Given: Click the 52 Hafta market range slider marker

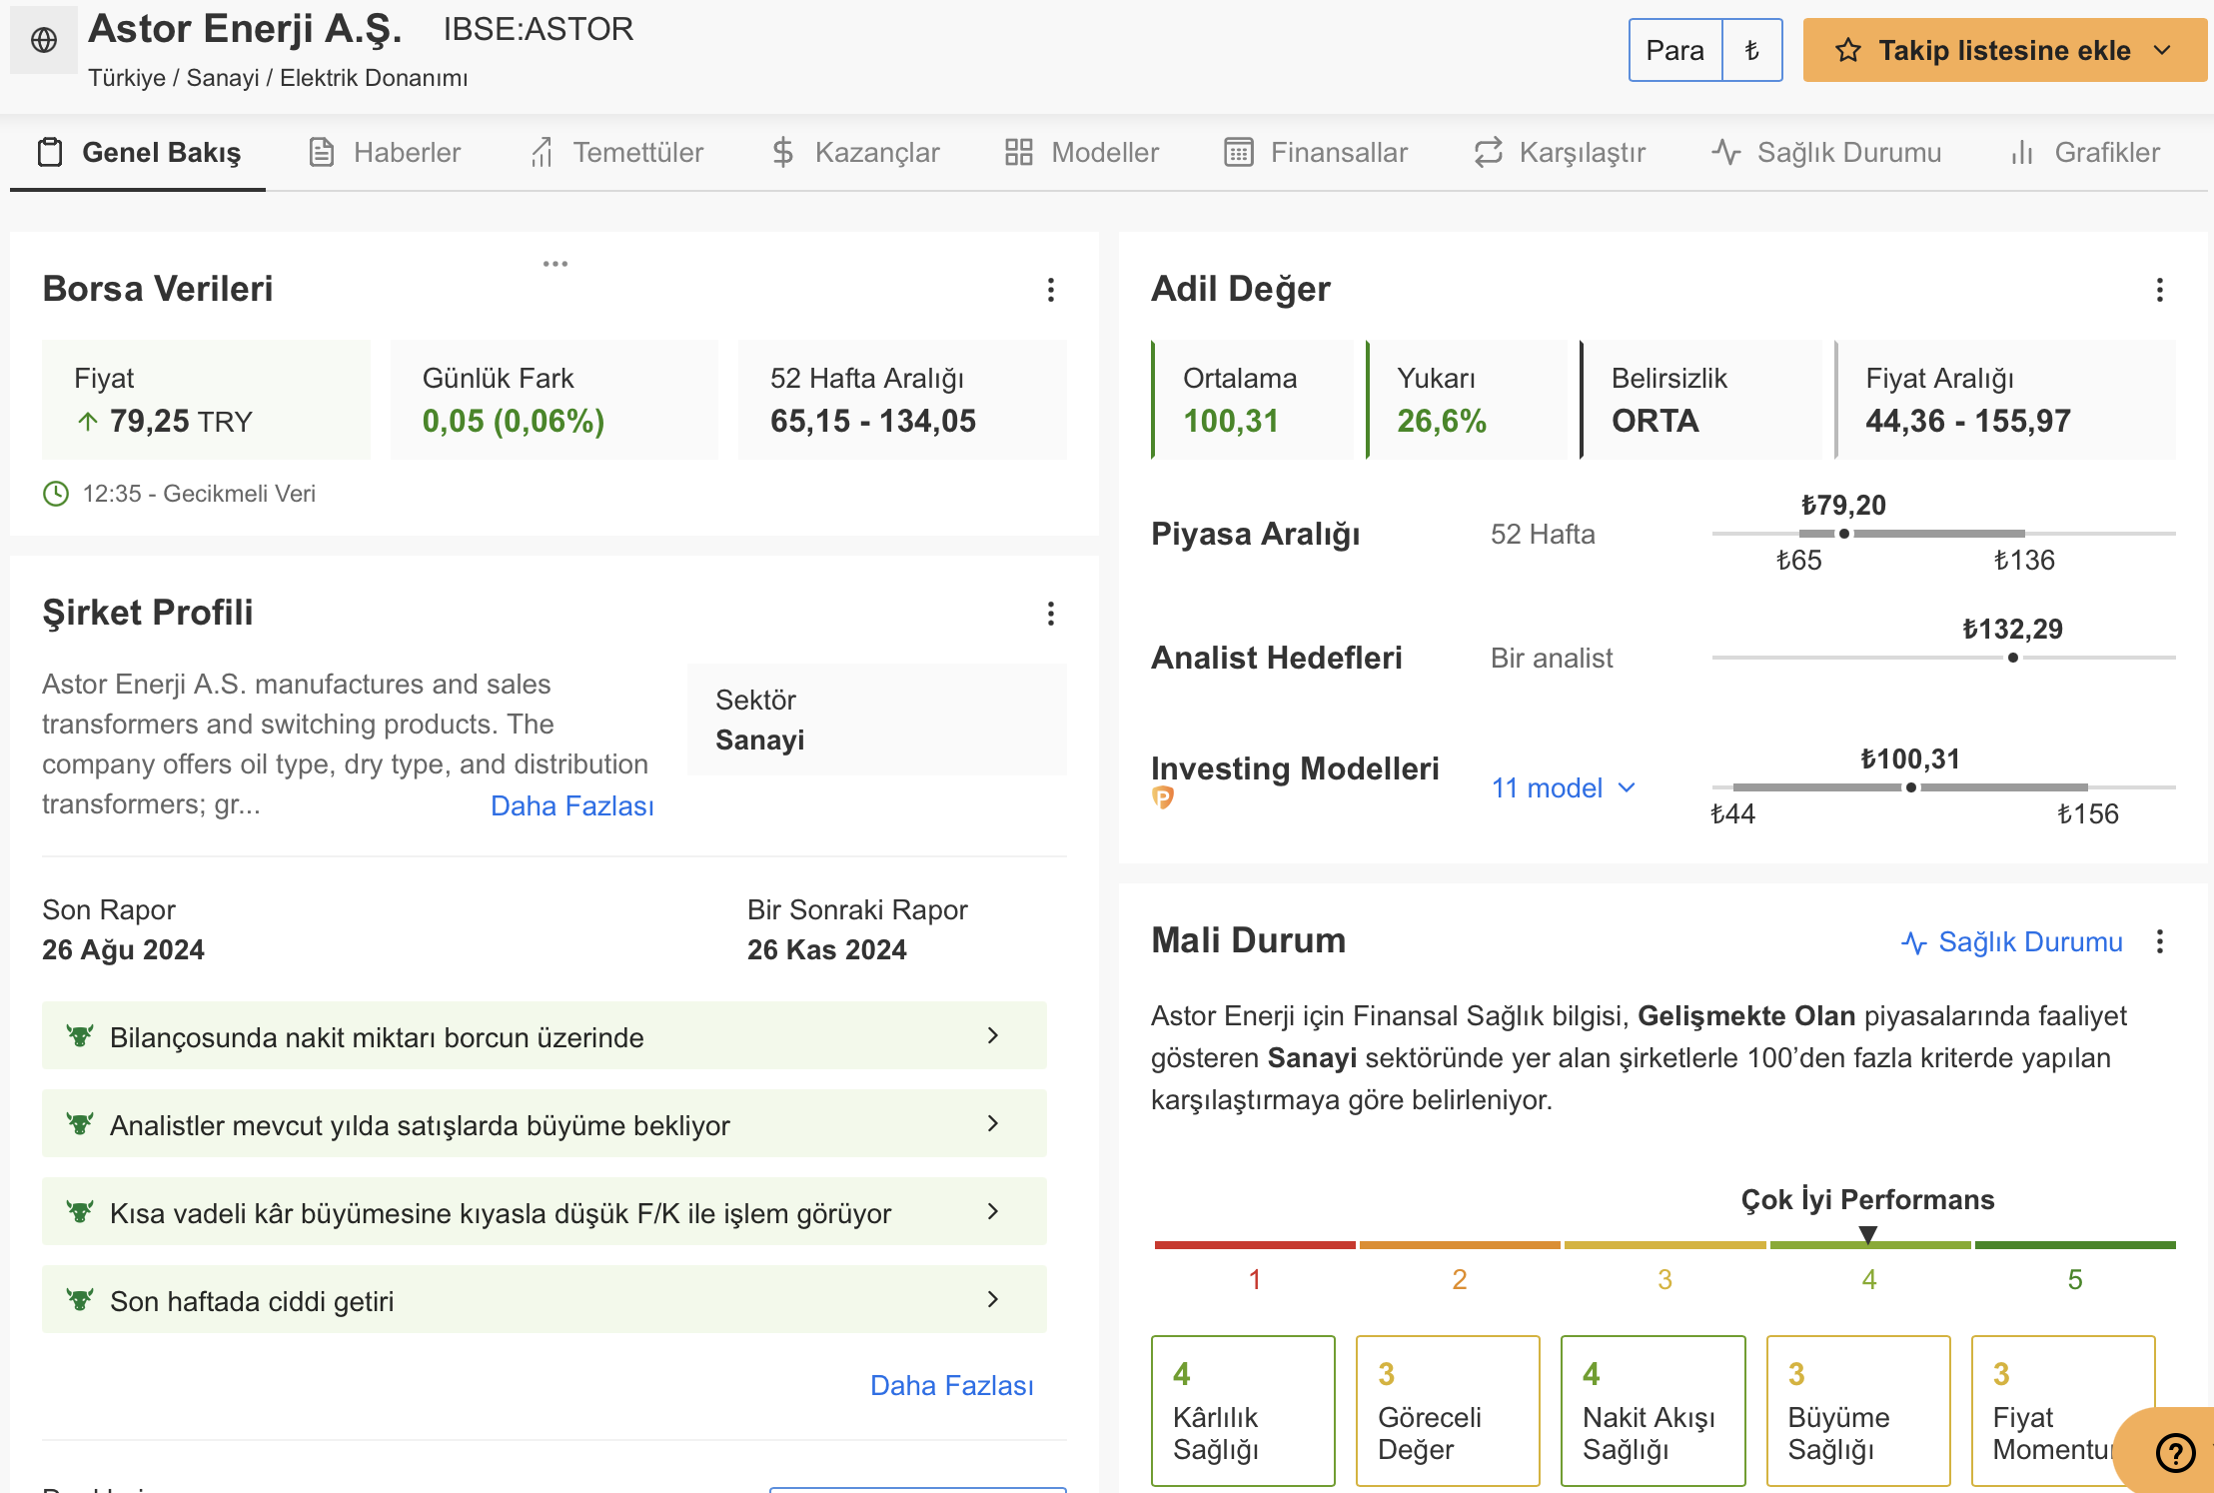Looking at the screenshot, I should tap(1844, 534).
